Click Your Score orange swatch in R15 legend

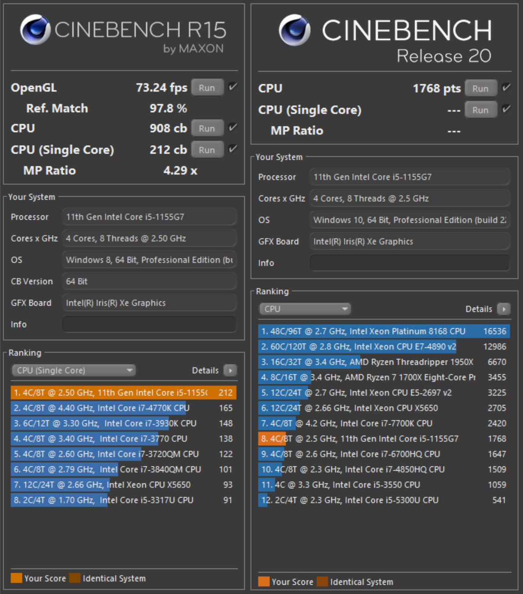[x=16, y=578]
